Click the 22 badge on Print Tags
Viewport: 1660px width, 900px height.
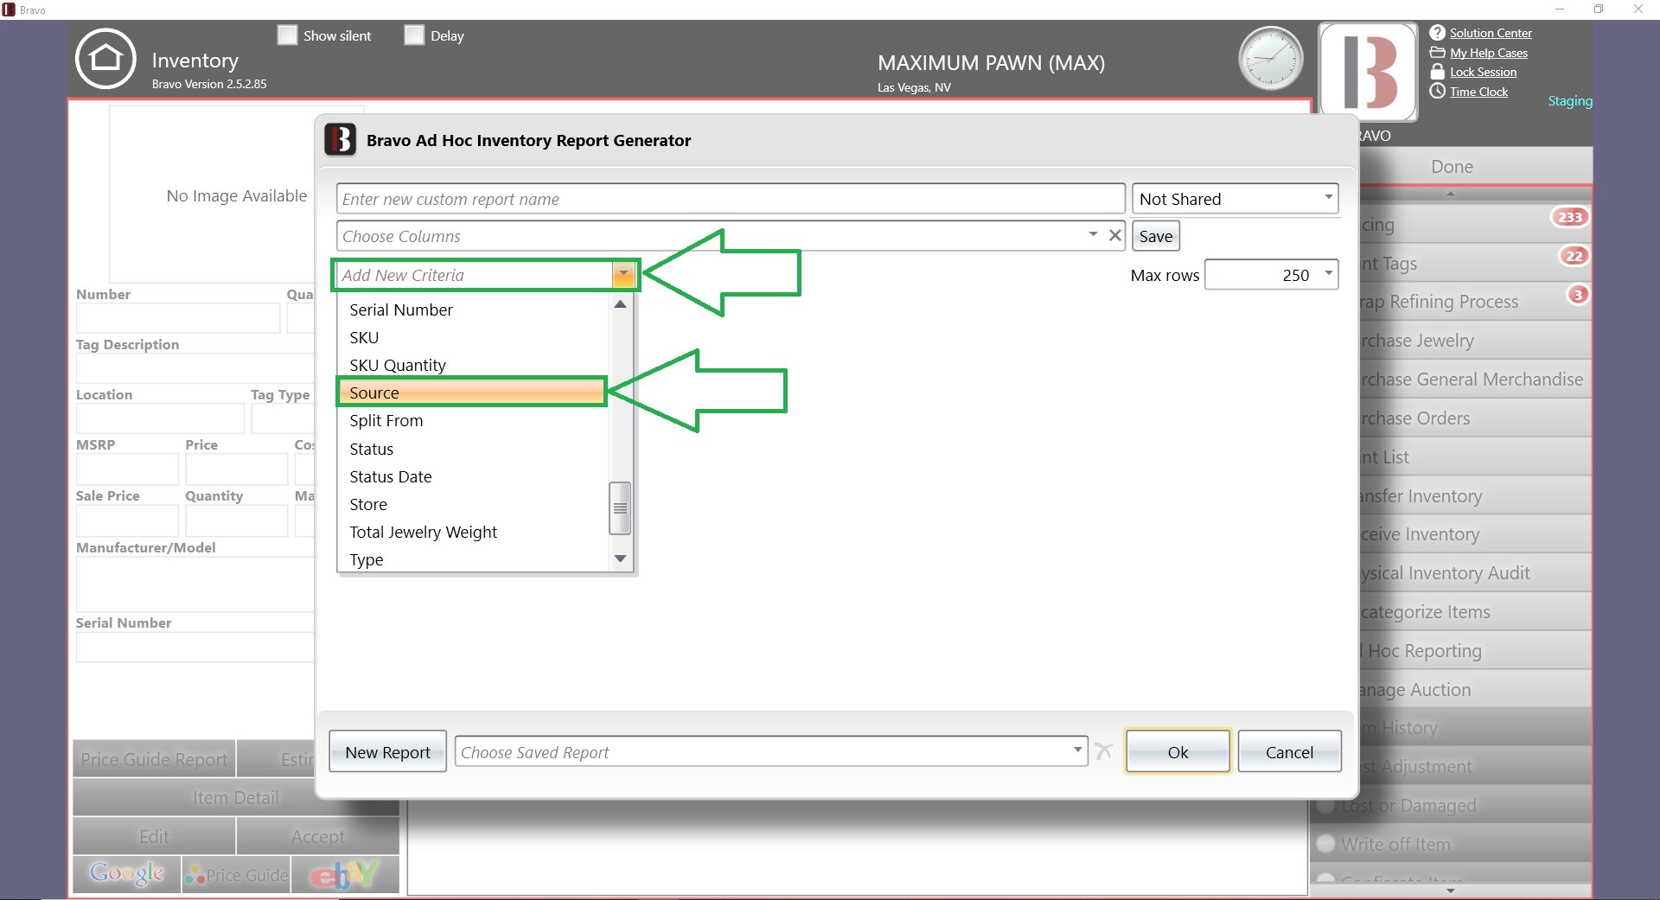click(1574, 256)
